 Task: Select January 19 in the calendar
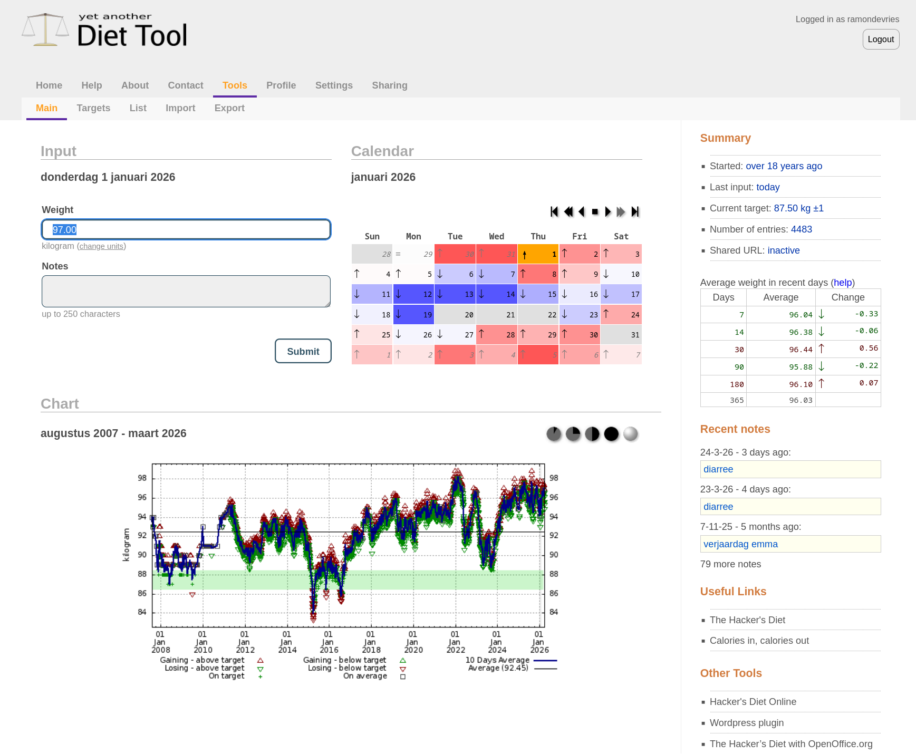(x=414, y=315)
